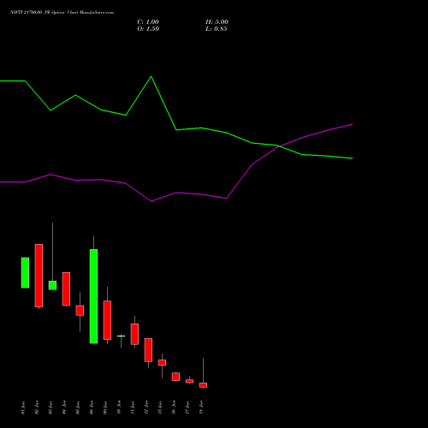Select the tiny red candle for 17 Jan
The height and width of the screenshot is (428, 428).
click(x=189, y=381)
